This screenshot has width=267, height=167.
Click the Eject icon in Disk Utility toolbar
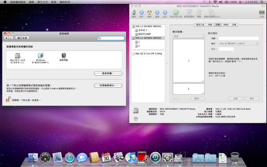click(x=165, y=13)
